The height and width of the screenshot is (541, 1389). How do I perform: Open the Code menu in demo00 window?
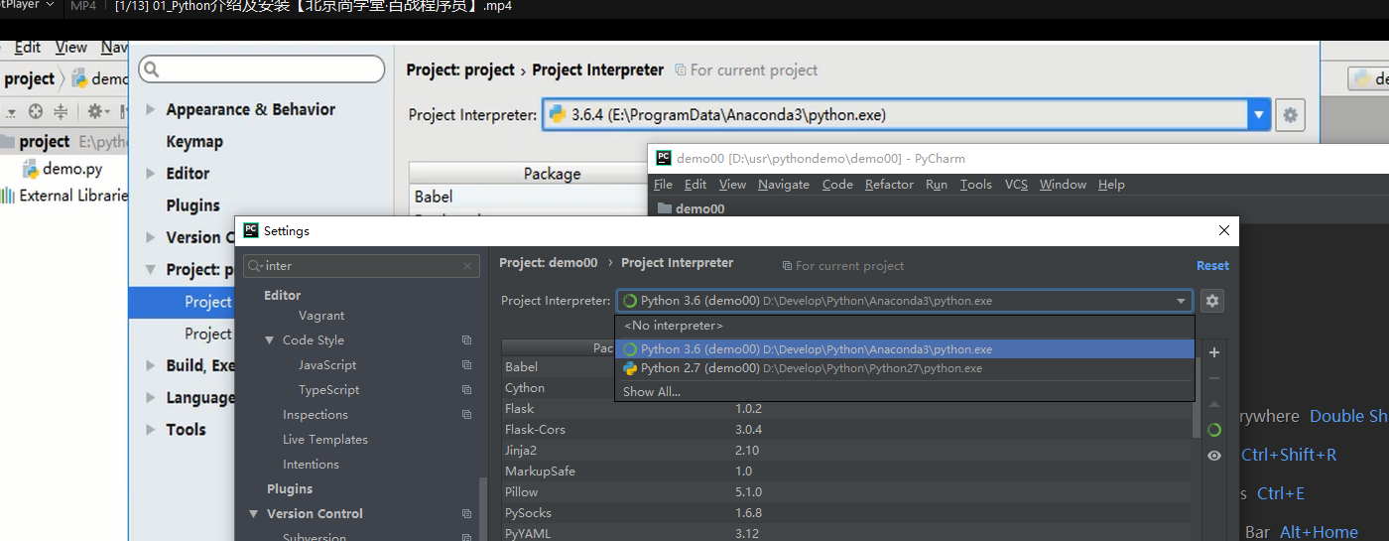point(837,185)
